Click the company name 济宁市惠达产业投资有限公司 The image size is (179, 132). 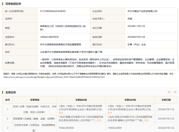[x=142, y=11]
